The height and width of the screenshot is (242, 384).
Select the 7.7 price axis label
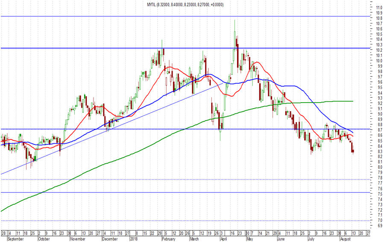(x=380, y=183)
